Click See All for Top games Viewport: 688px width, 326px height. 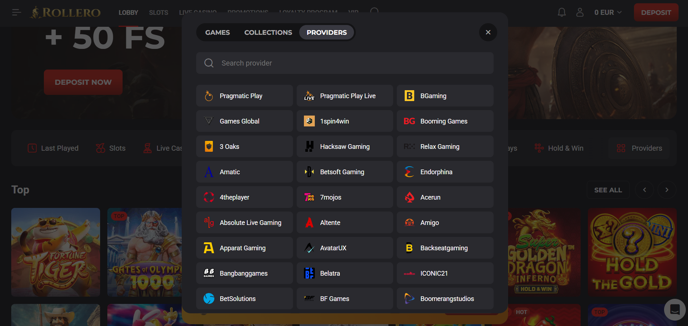pyautogui.click(x=608, y=190)
